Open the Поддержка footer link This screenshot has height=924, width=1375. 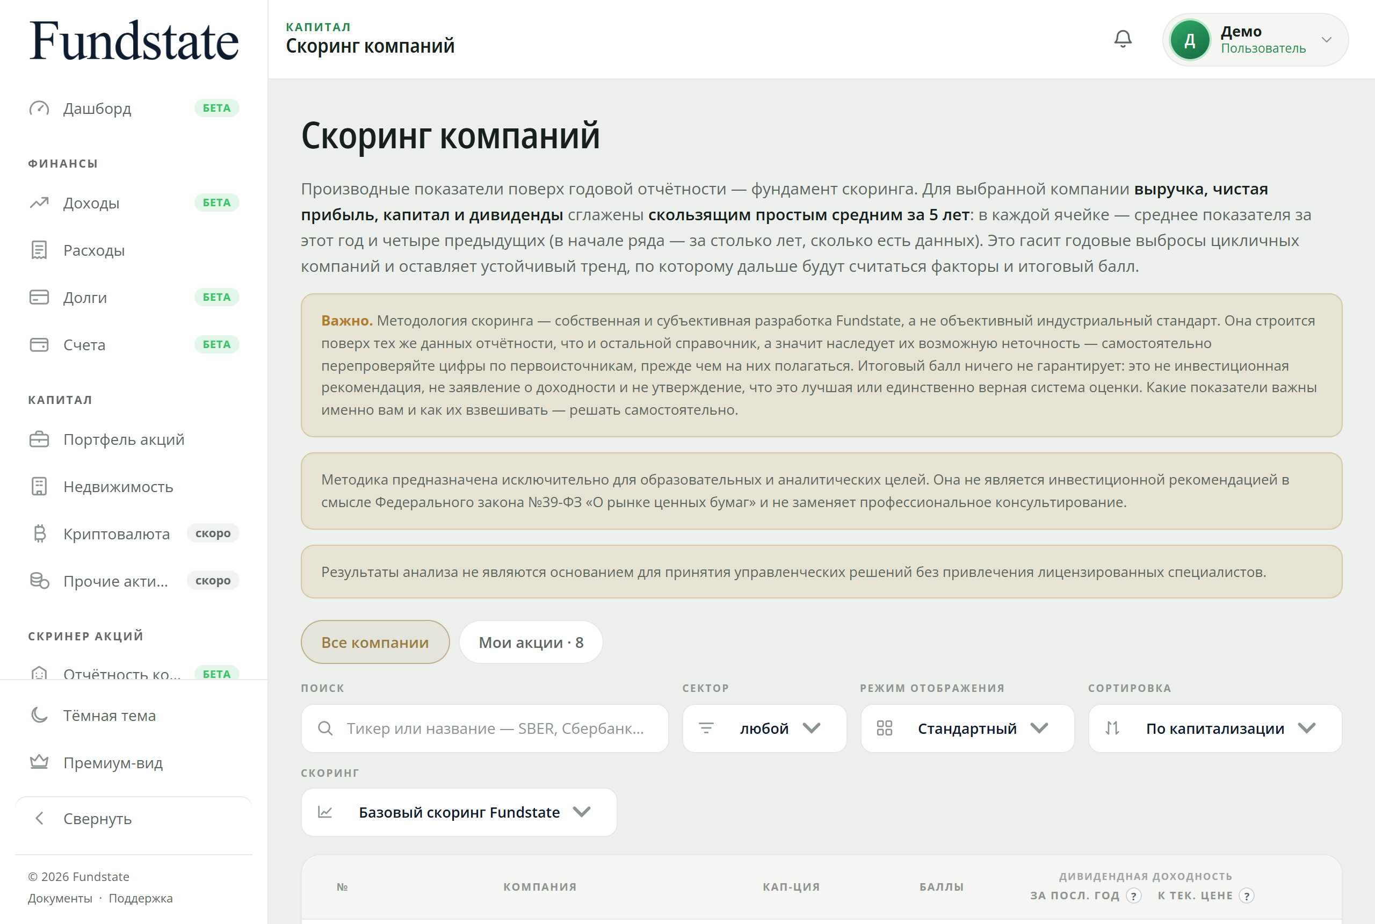(140, 898)
